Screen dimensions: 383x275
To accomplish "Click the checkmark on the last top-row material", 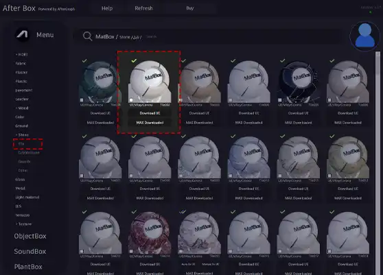I will pyautogui.click(x=332, y=60).
